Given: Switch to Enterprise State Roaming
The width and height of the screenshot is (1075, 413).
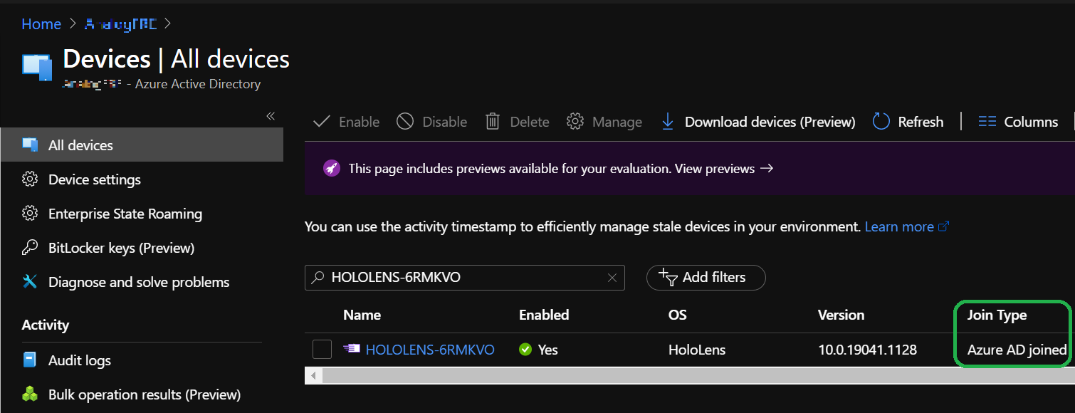Looking at the screenshot, I should click(29, 214).
